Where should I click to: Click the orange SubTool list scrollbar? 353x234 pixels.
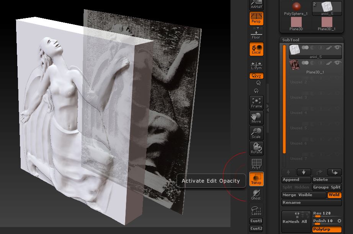[284, 99]
